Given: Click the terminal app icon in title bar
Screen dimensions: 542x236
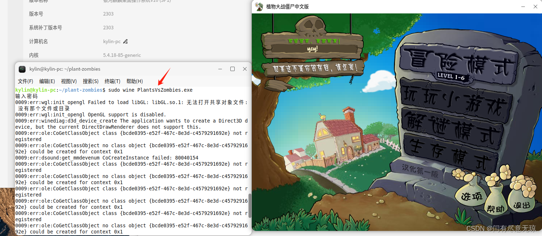Looking at the screenshot, I should (22, 69).
